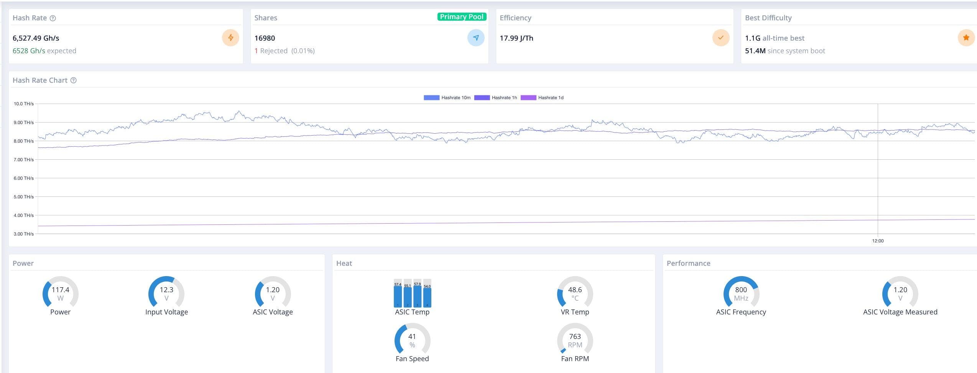Click the VR Temp gauge
The height and width of the screenshot is (373, 977).
point(575,293)
